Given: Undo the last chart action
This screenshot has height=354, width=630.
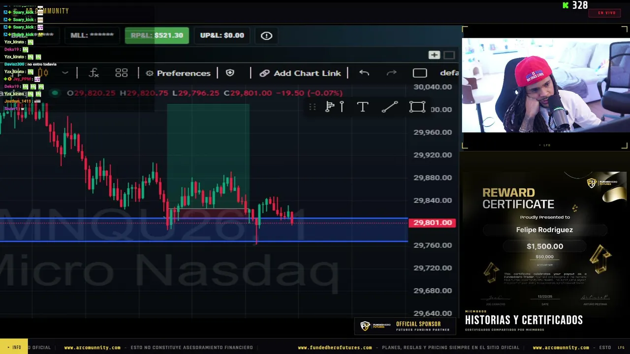Looking at the screenshot, I should click(364, 73).
